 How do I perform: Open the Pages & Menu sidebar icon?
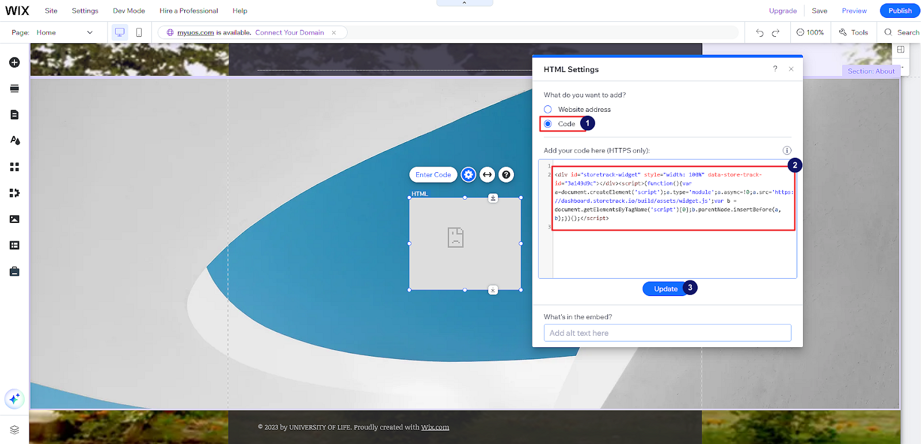(14, 115)
